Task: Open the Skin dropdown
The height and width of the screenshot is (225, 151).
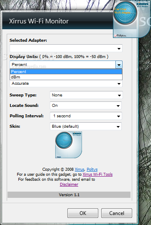Action: tap(86, 126)
